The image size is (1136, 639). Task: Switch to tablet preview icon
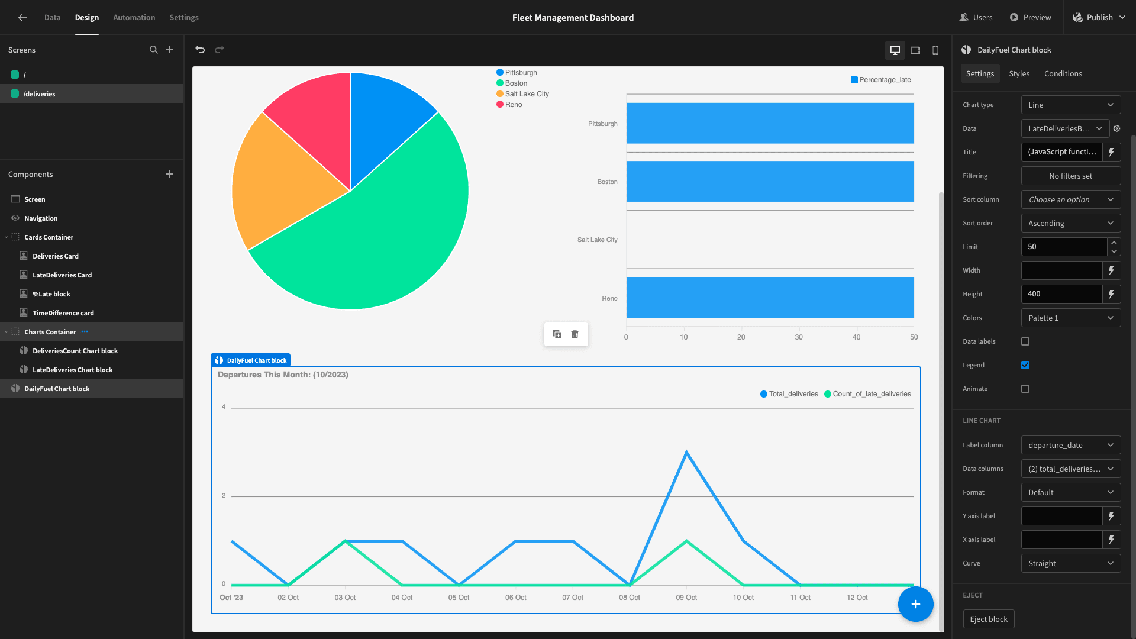915,50
